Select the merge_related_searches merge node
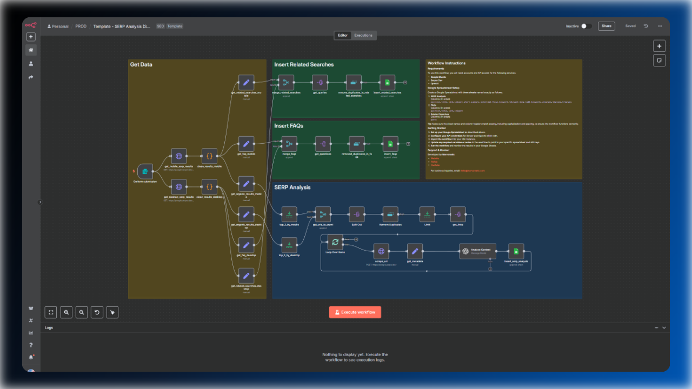The height and width of the screenshot is (389, 692). click(x=287, y=83)
